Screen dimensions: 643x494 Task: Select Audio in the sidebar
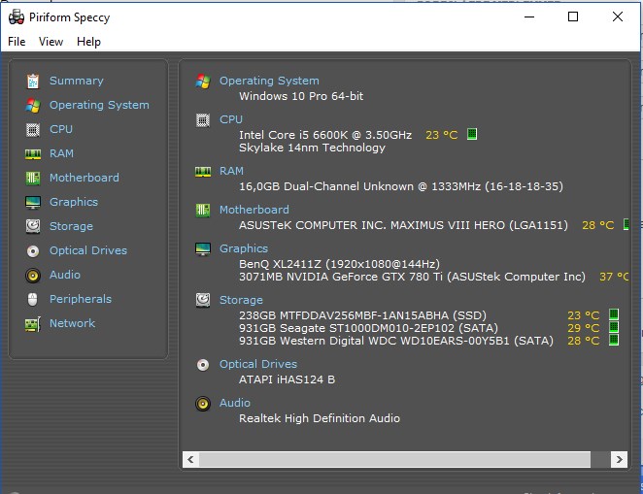tap(65, 275)
